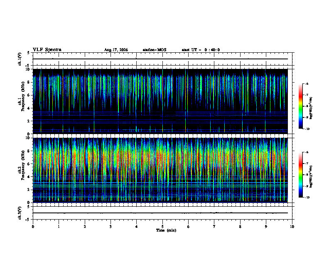Click the "-10" label on ch.2 color bar
Viewport: 329px width, 254px height.
tap(307, 198)
